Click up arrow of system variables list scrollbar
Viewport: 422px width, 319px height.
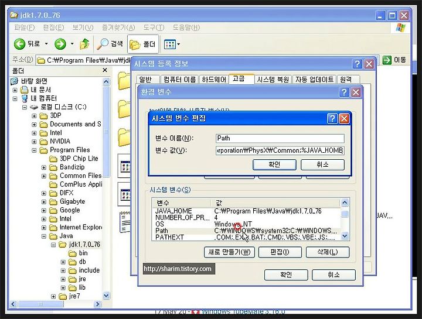(x=345, y=203)
